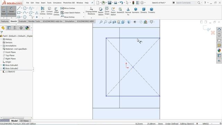Switch to the Evaluate tab
This screenshot has width=222, height=125.
23,21
